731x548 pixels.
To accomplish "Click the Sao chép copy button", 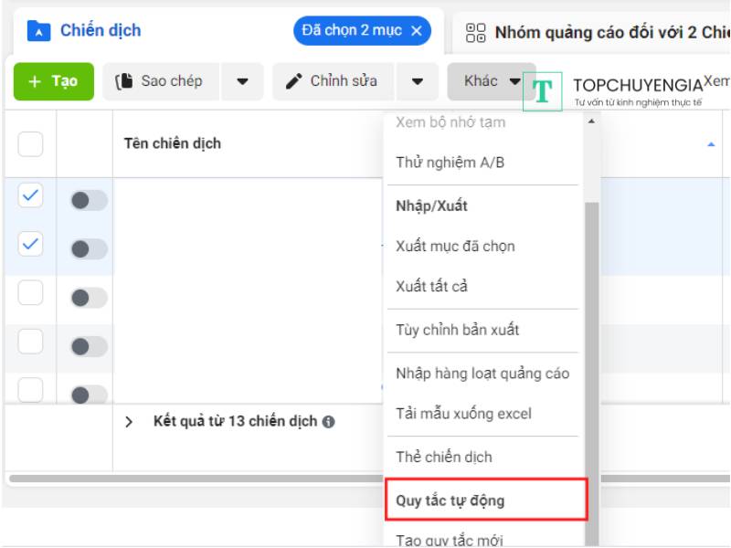I will (159, 81).
